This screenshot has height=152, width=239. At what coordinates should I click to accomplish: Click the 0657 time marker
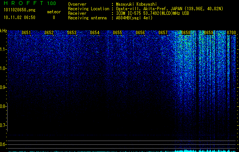coord(163,33)
